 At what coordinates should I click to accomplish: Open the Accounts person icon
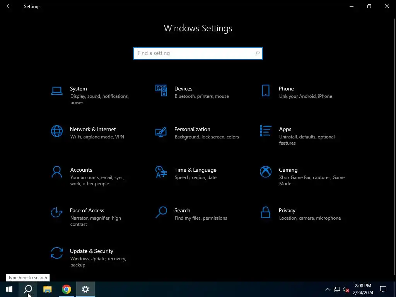tap(56, 172)
